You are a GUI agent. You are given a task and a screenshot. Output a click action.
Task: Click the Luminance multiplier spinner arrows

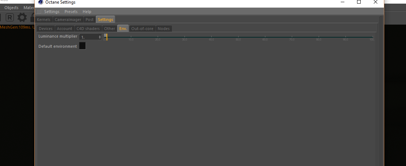(100, 37)
